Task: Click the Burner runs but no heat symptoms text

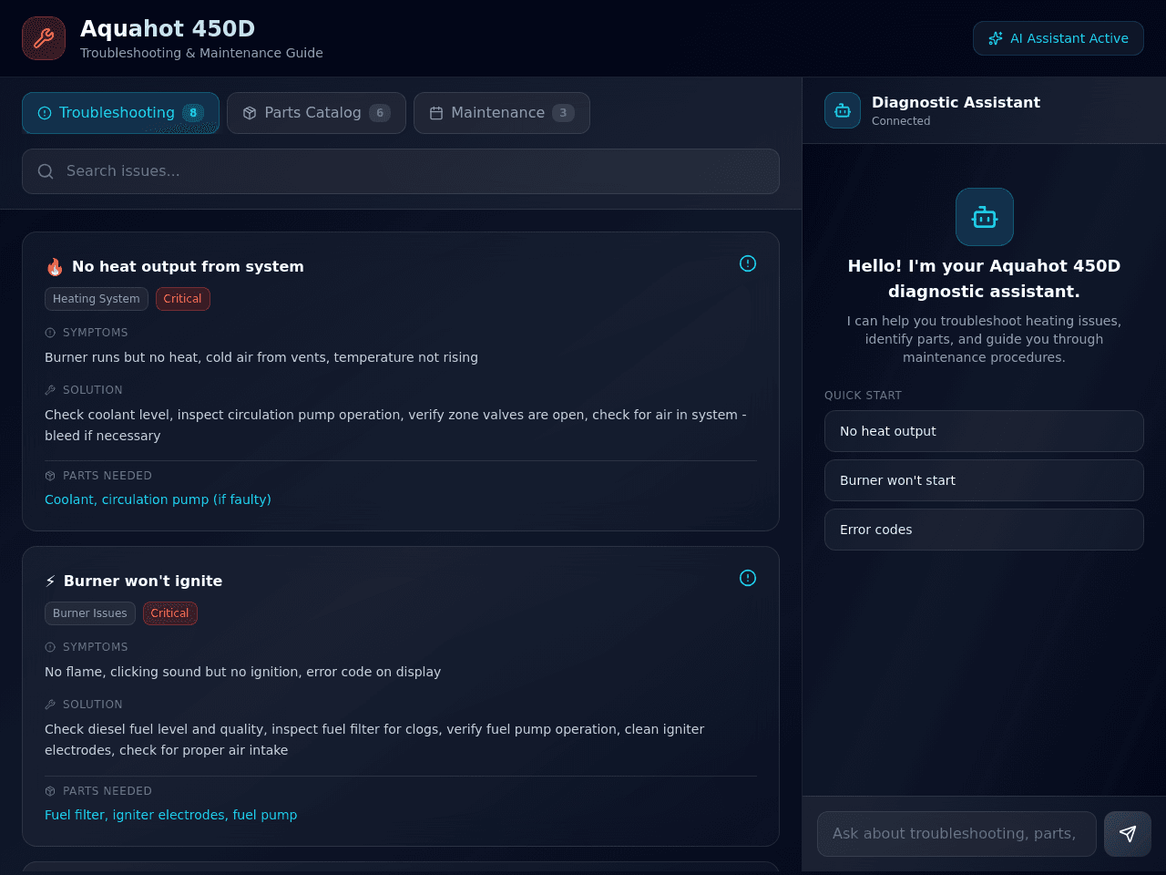Action: click(261, 357)
